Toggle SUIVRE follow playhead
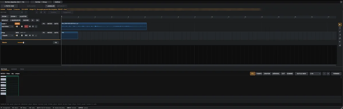 [x=26, y=20]
